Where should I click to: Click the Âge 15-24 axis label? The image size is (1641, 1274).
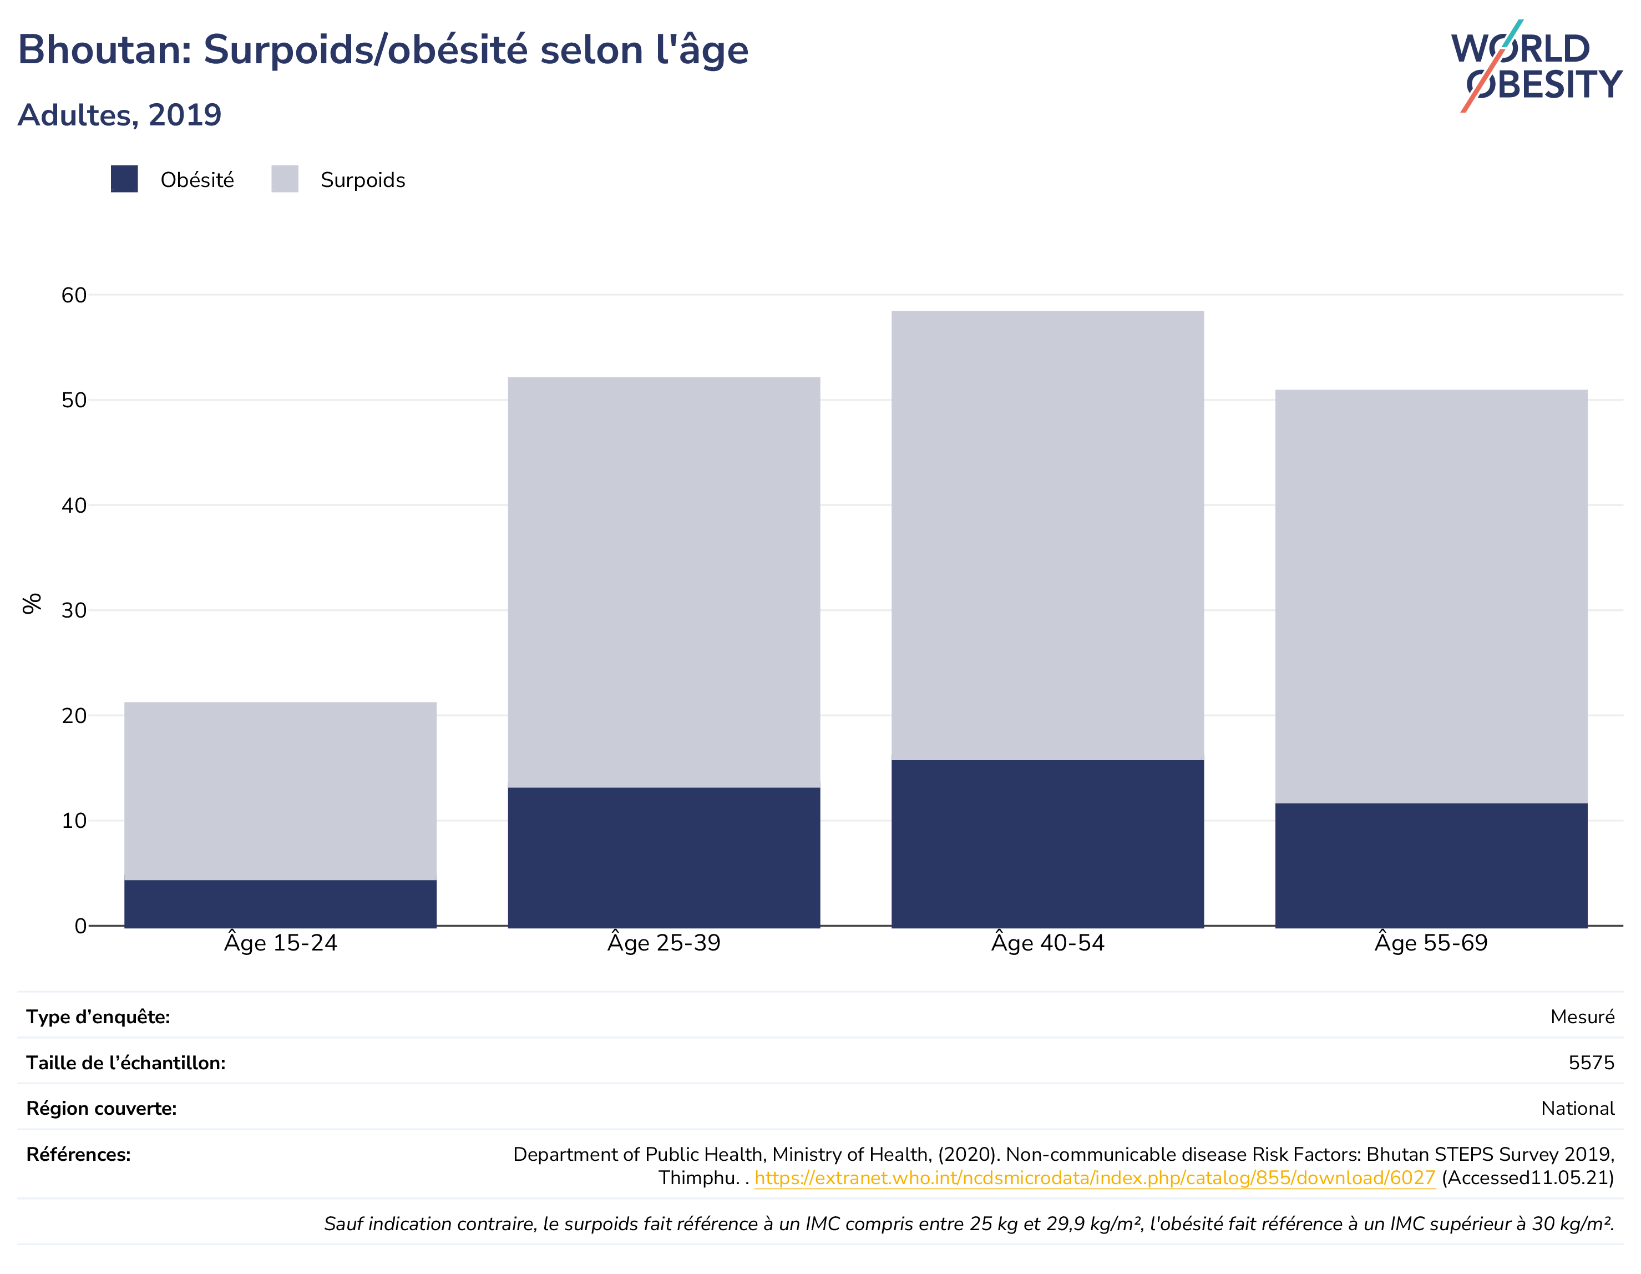click(x=280, y=943)
